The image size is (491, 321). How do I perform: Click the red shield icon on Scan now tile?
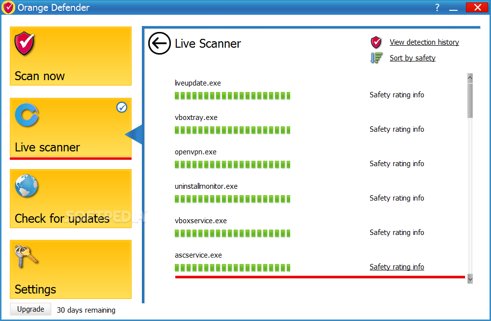click(25, 43)
